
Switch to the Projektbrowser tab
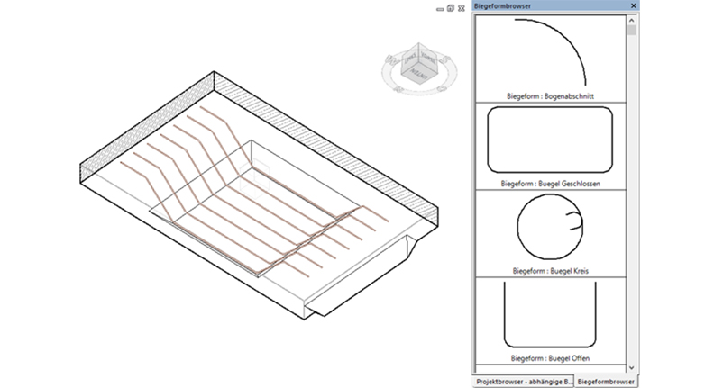(524, 382)
